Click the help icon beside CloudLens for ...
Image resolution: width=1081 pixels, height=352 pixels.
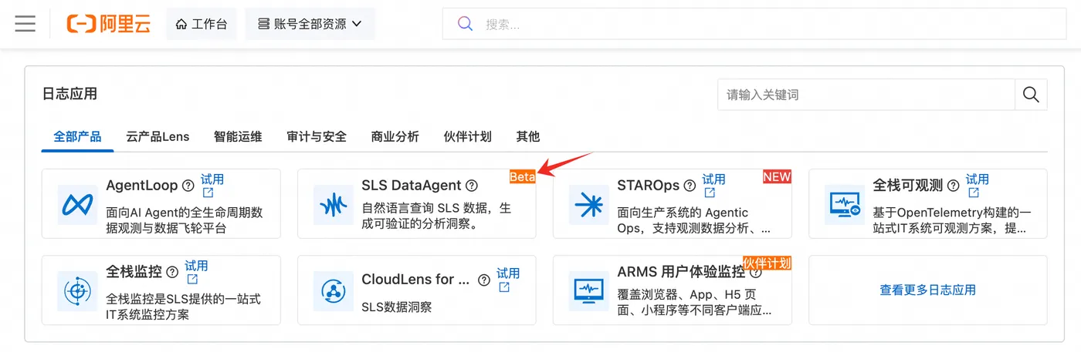[x=484, y=280]
